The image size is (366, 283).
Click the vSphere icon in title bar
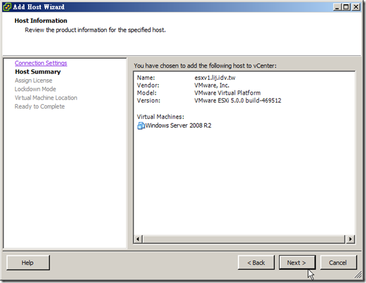coord(7,7)
